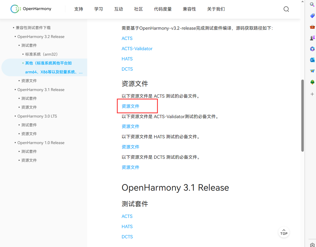Open HATS link under OpenHarmony 3.1 Release heading
The height and width of the screenshot is (247, 316).
(x=127, y=227)
